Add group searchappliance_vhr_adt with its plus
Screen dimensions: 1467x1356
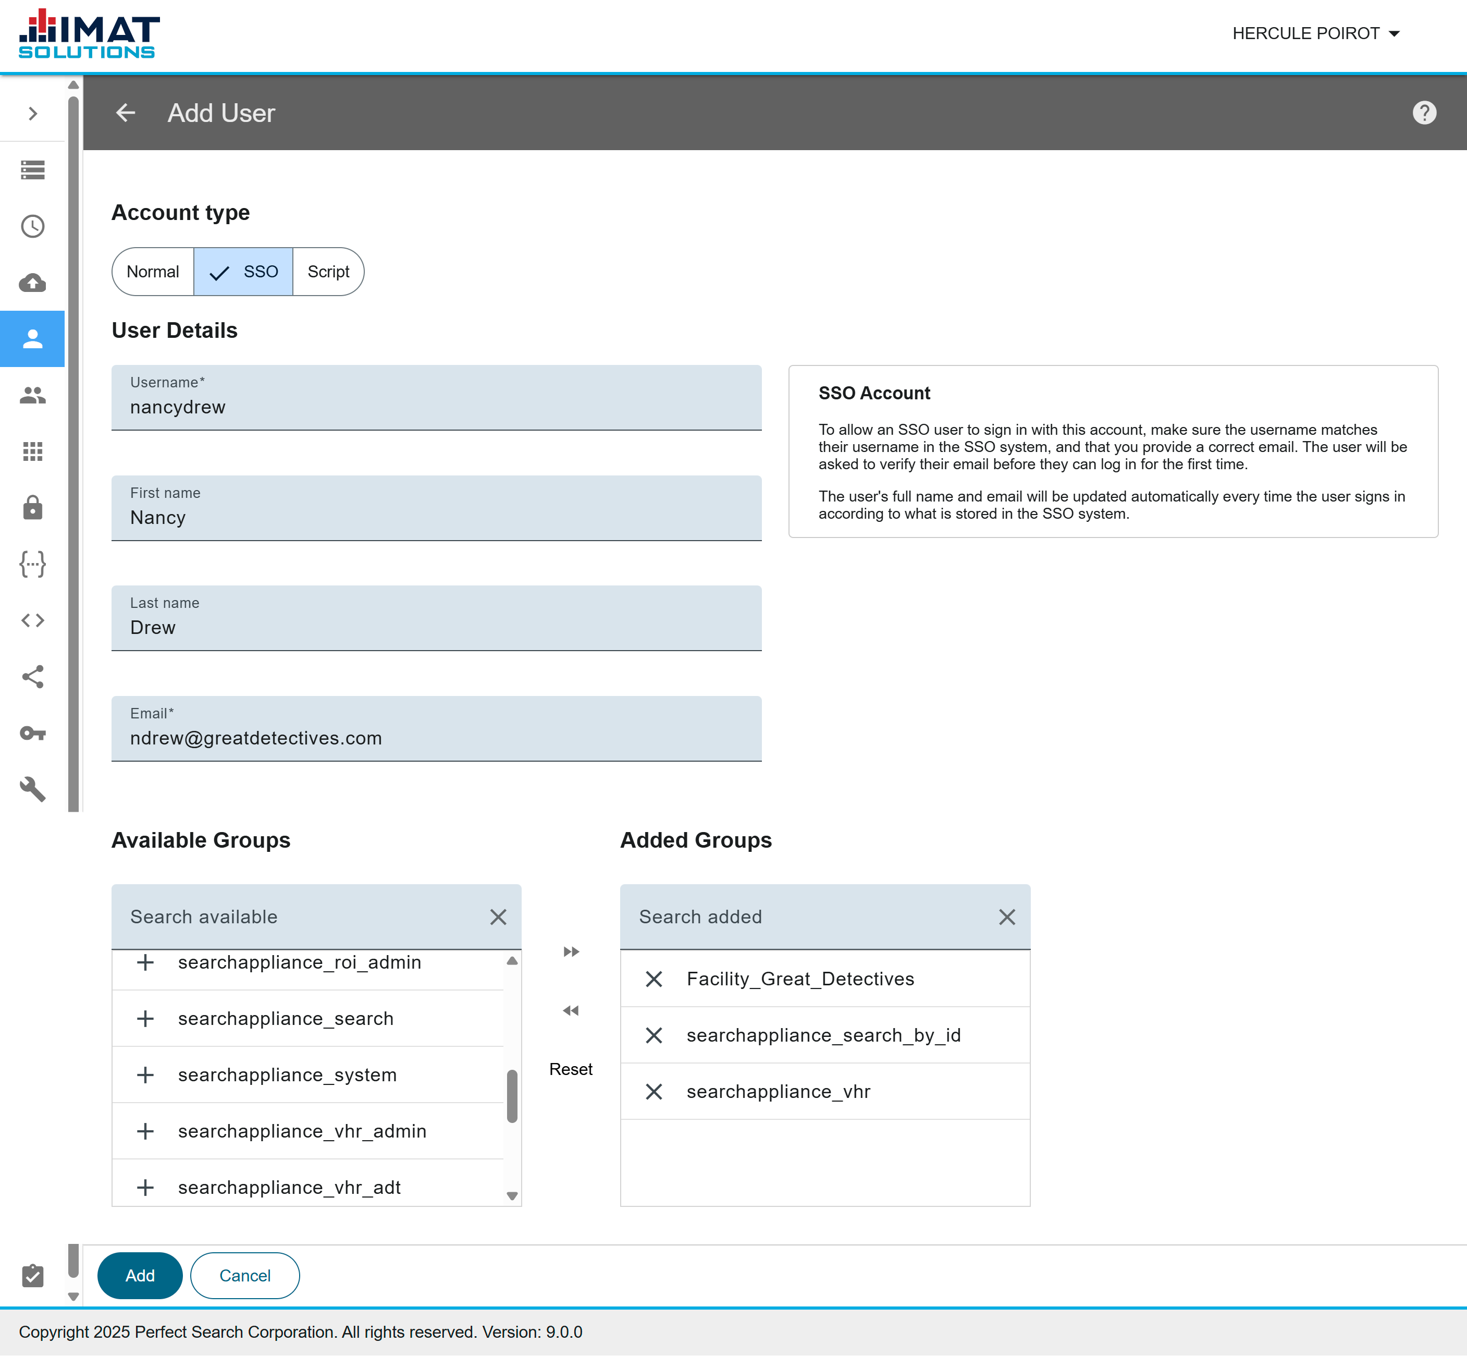pos(145,1187)
